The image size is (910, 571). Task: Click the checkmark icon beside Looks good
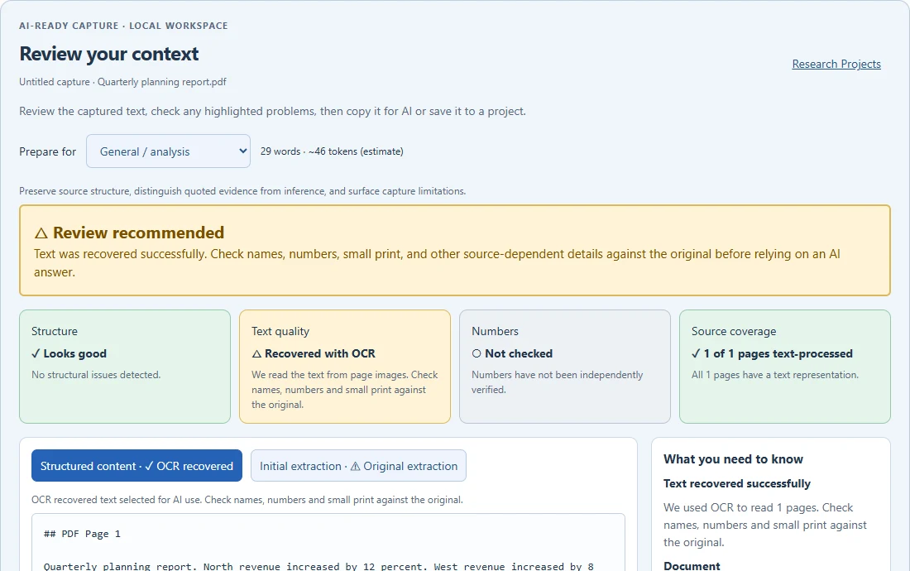[36, 353]
